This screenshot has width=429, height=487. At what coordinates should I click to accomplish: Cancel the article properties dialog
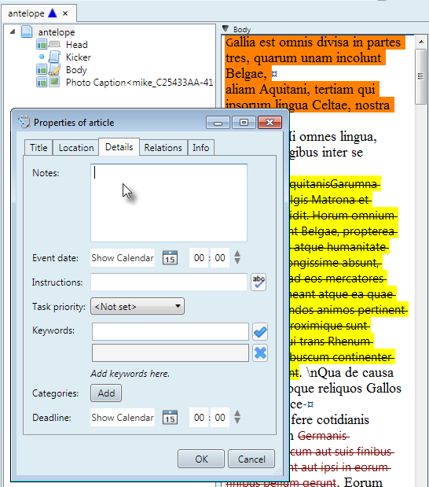(251, 459)
